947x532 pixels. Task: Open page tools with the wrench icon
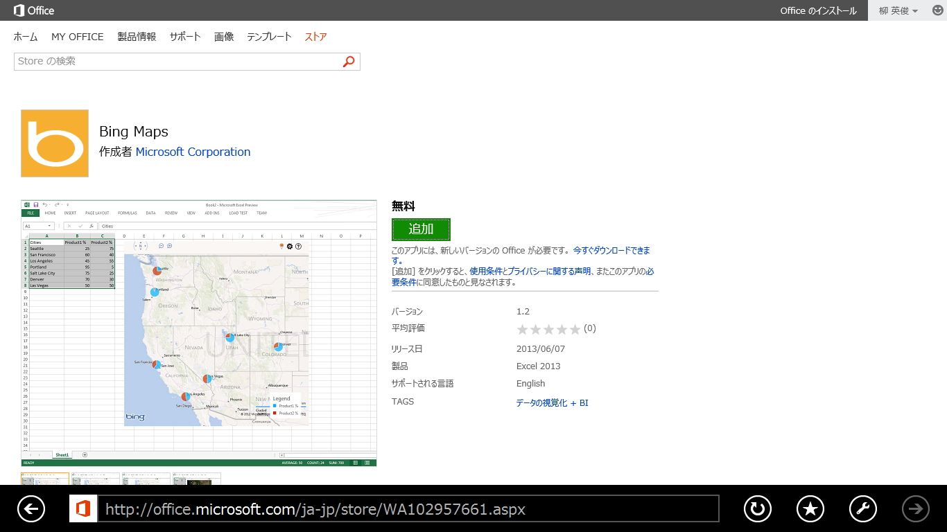862,508
